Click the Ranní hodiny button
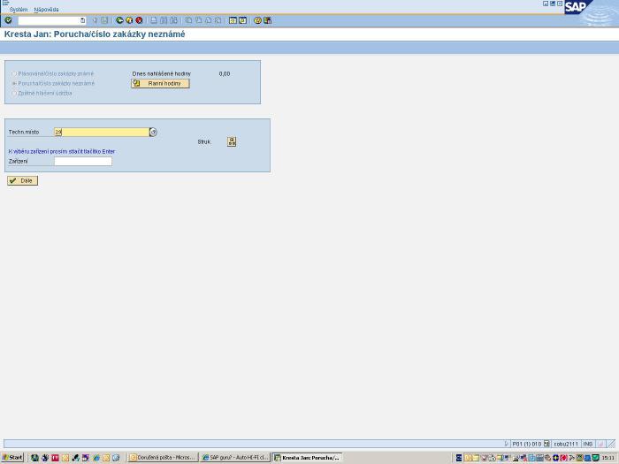This screenshot has width=619, height=464. pos(160,83)
